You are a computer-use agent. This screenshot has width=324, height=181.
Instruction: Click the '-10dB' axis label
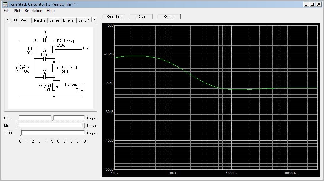[x=109, y=54]
